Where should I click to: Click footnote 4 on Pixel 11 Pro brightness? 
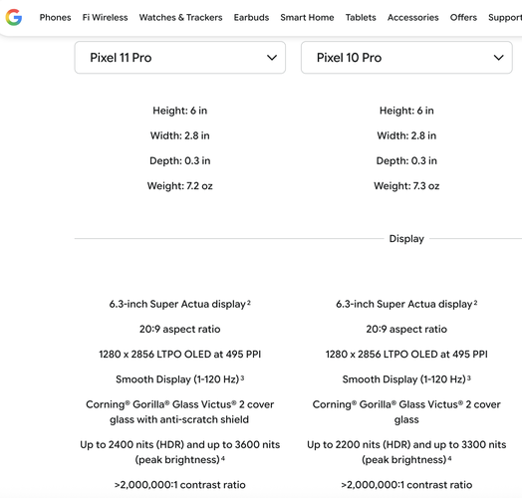tap(223, 458)
